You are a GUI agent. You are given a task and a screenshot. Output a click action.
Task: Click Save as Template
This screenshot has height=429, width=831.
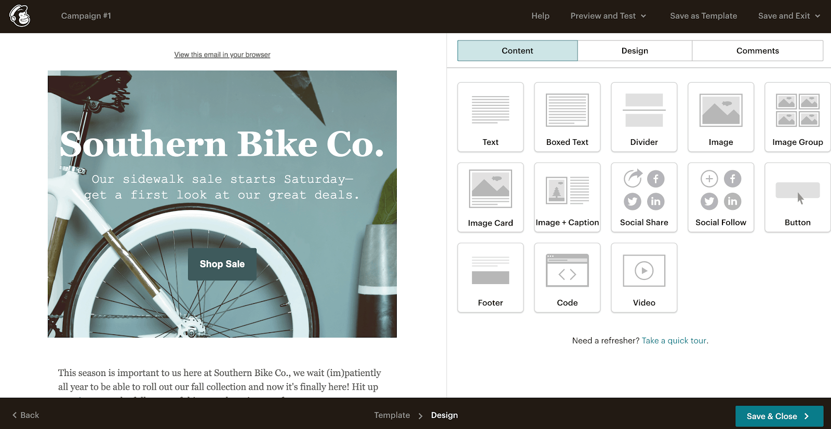tap(703, 16)
